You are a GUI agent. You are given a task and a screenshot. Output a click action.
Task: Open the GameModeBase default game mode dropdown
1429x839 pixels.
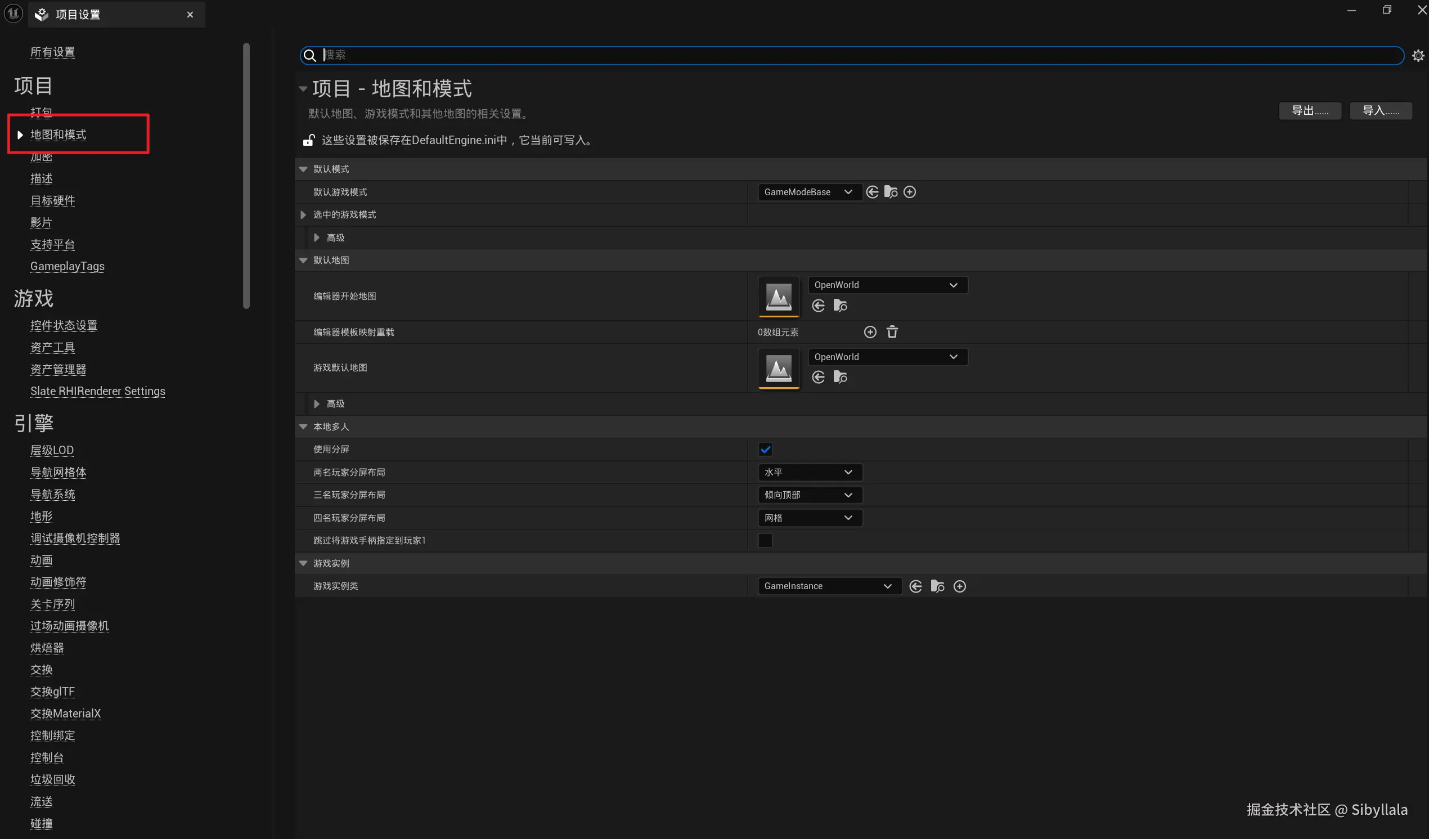809,192
